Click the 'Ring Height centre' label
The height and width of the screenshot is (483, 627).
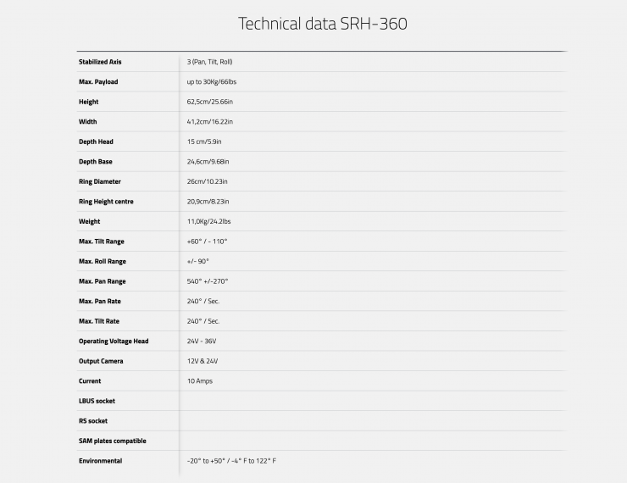click(106, 202)
